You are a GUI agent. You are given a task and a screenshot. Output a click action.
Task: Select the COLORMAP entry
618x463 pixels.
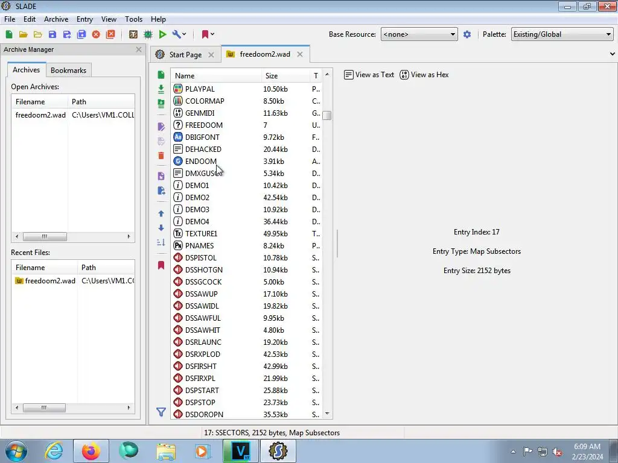point(247,101)
